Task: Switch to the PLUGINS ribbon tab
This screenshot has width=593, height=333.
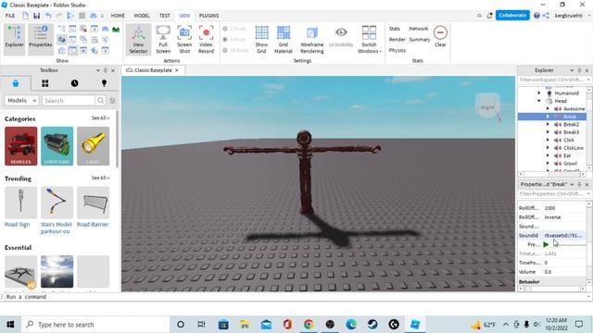Action: [x=208, y=16]
